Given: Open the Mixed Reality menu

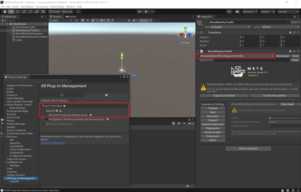Looking at the screenshot, I should [57, 7].
